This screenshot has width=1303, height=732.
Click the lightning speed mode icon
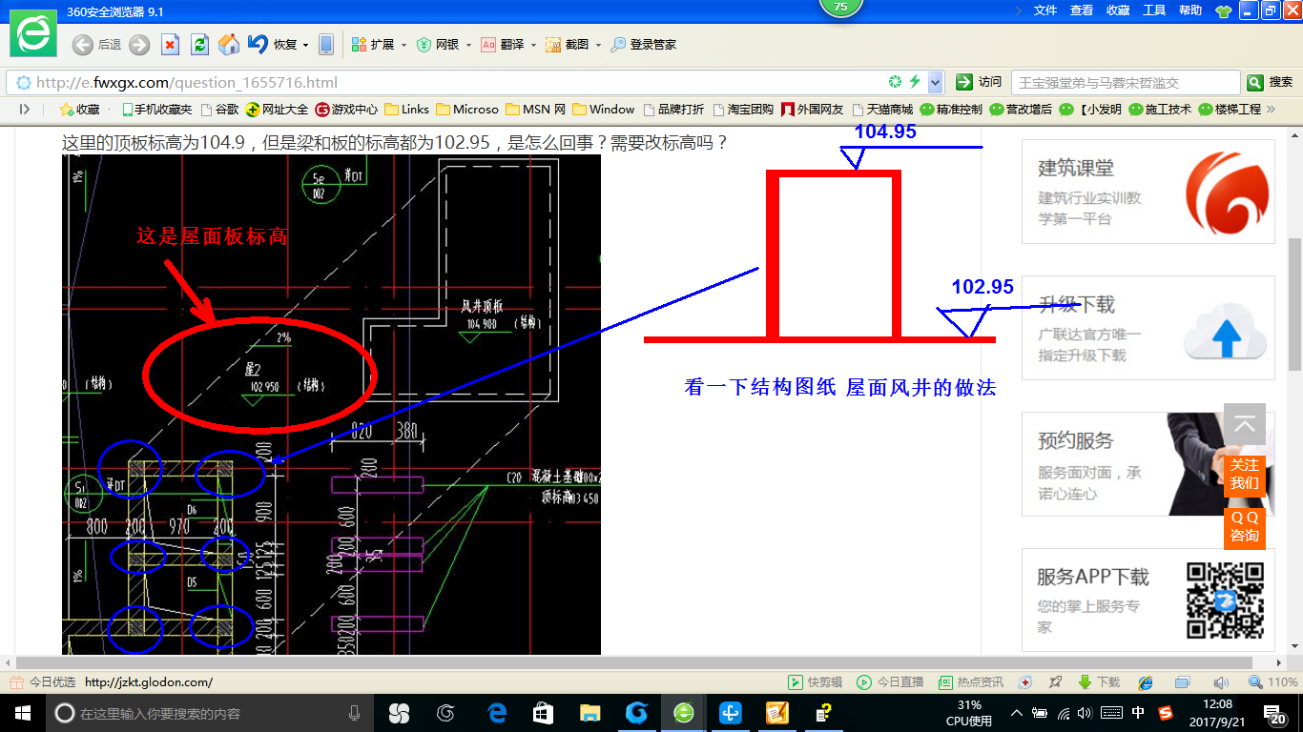tap(915, 82)
